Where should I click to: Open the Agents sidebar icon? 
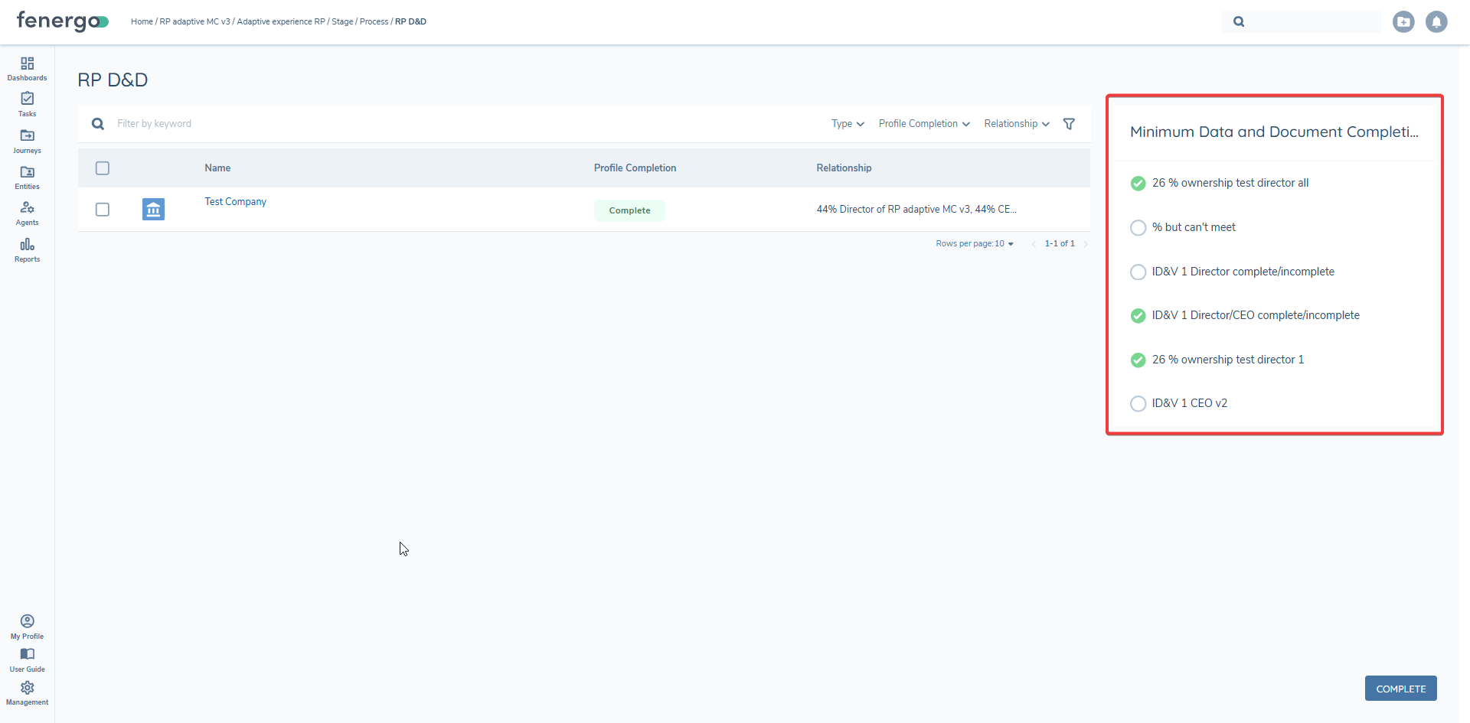[27, 213]
